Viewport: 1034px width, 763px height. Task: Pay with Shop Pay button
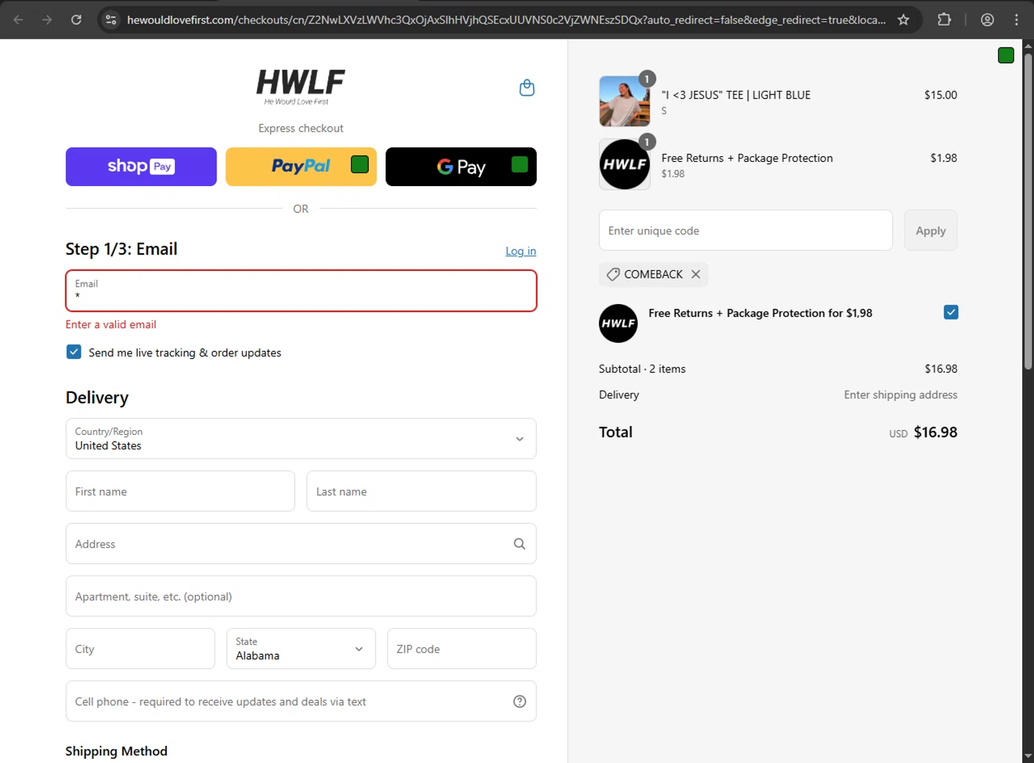[141, 167]
